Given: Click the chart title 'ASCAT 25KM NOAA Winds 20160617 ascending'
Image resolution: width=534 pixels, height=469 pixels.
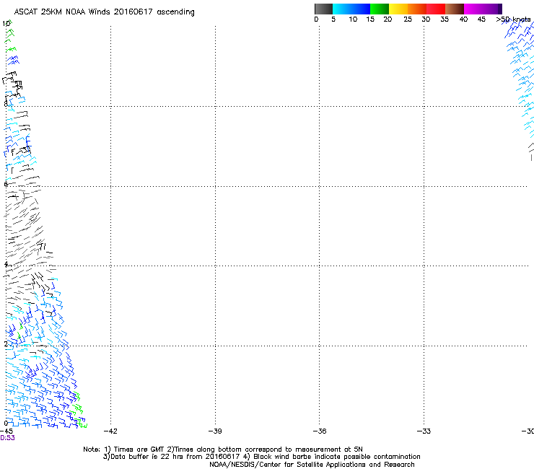Looking at the screenshot, I should pos(104,12).
